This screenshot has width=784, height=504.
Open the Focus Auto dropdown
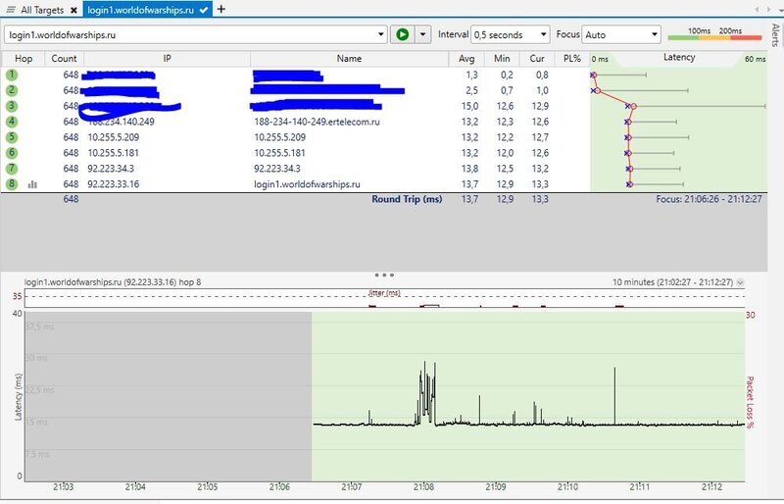pyautogui.click(x=621, y=34)
